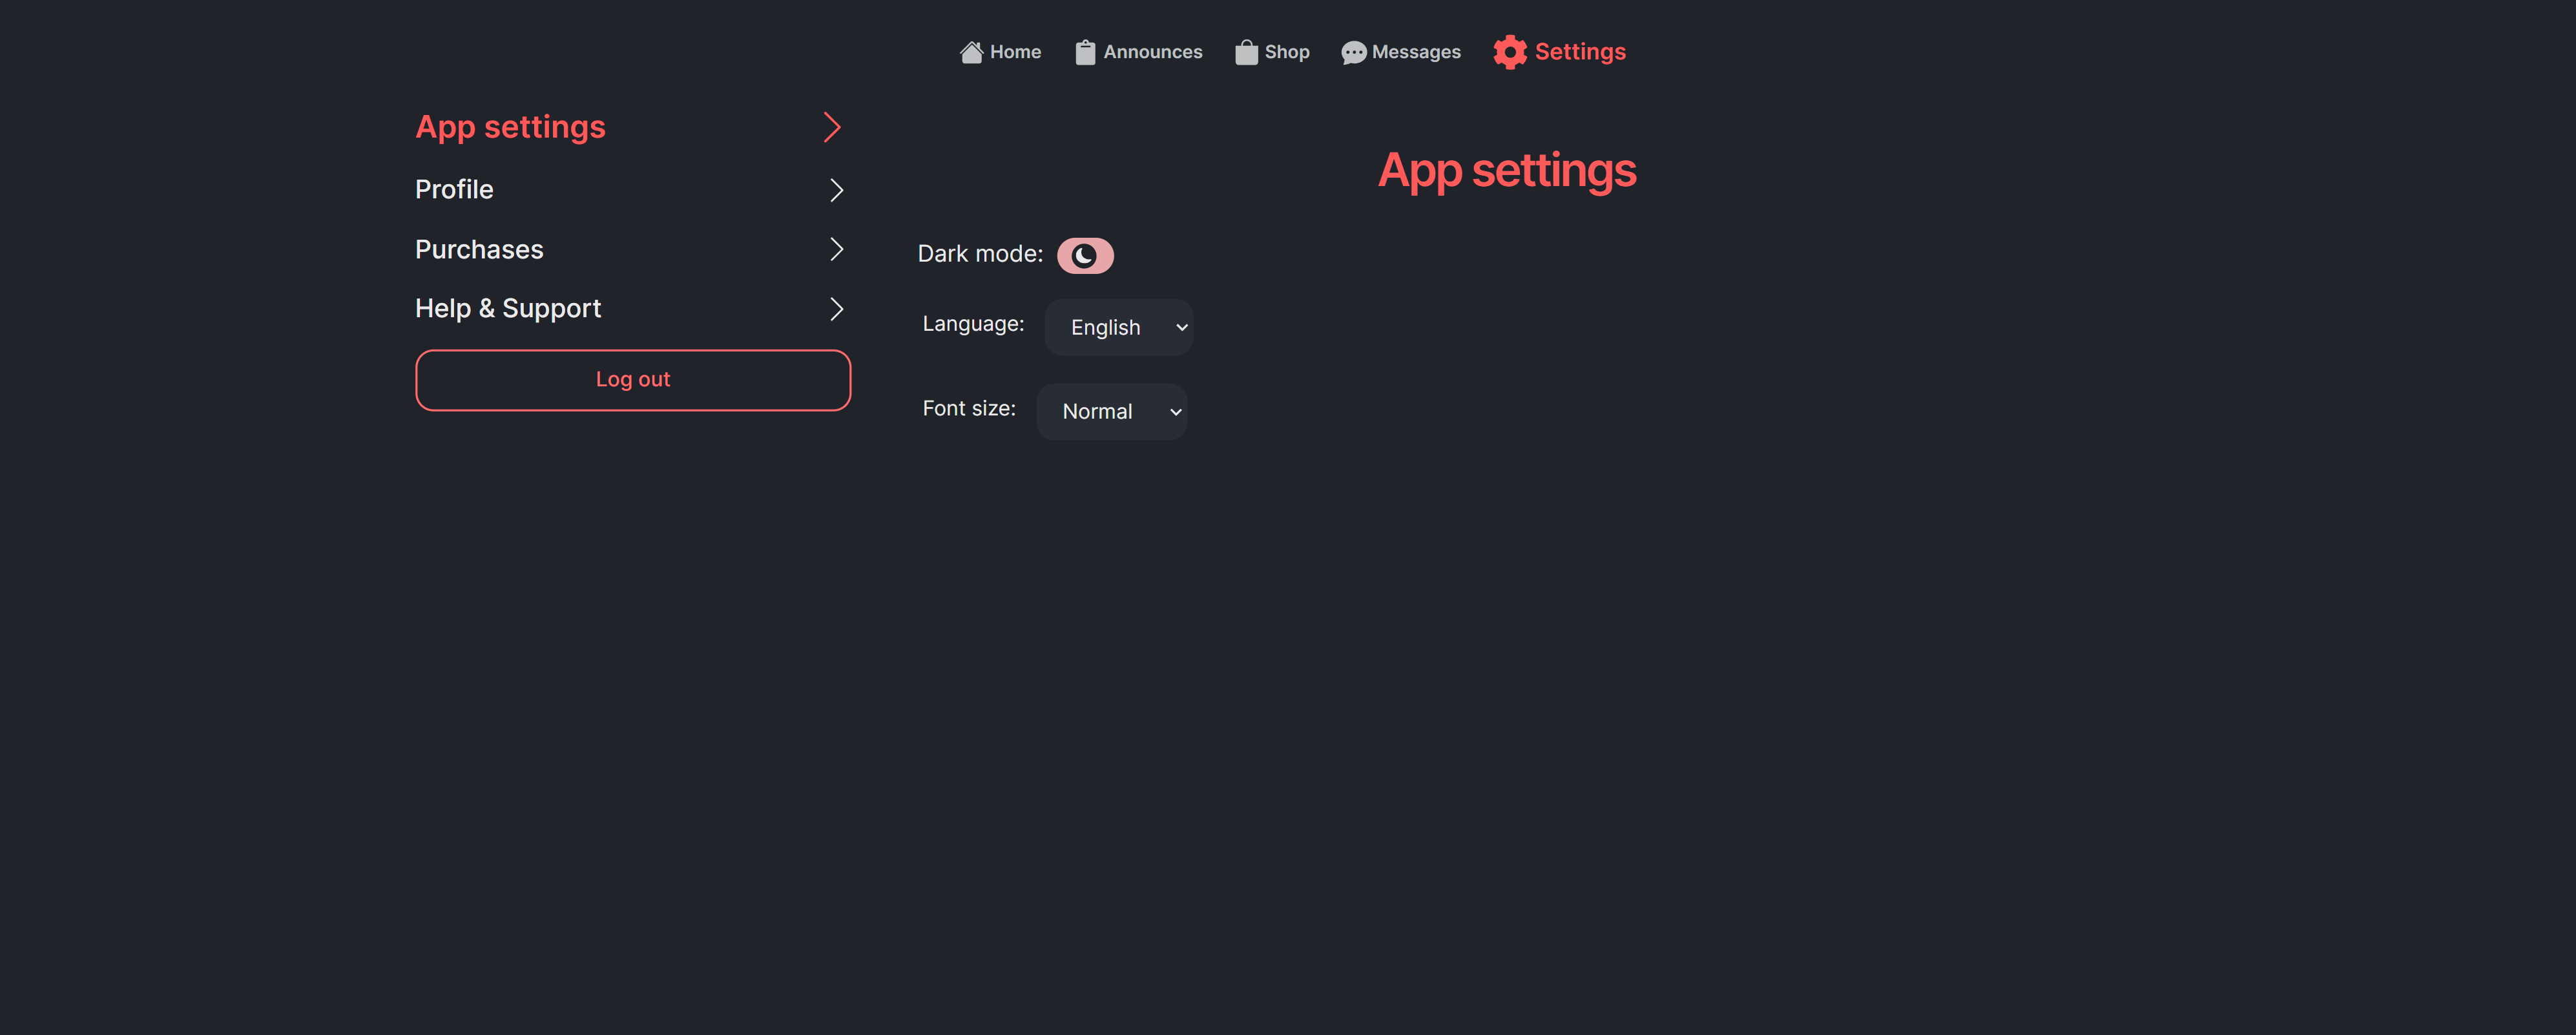The image size is (2576, 1035).
Task: Go to Messages nav item
Action: point(1415,52)
